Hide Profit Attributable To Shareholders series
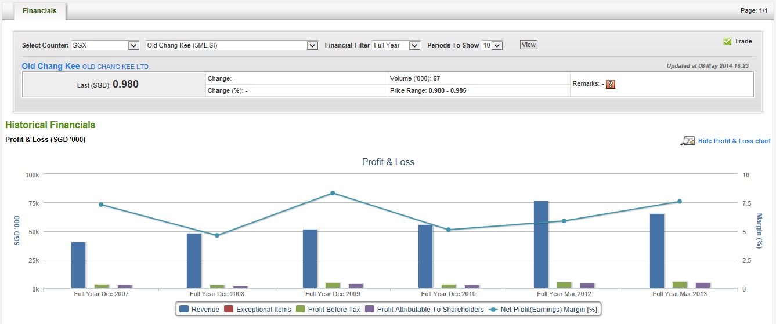The image size is (776, 324). point(424,310)
